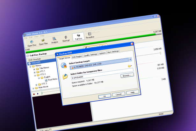This screenshot has width=196, height=131.
Task: Expand the VTS 1 folder node
Action: click(34, 72)
